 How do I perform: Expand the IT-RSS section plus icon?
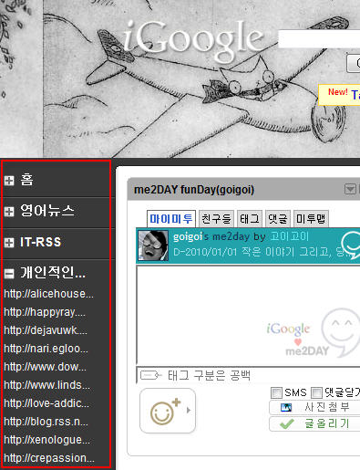9,243
